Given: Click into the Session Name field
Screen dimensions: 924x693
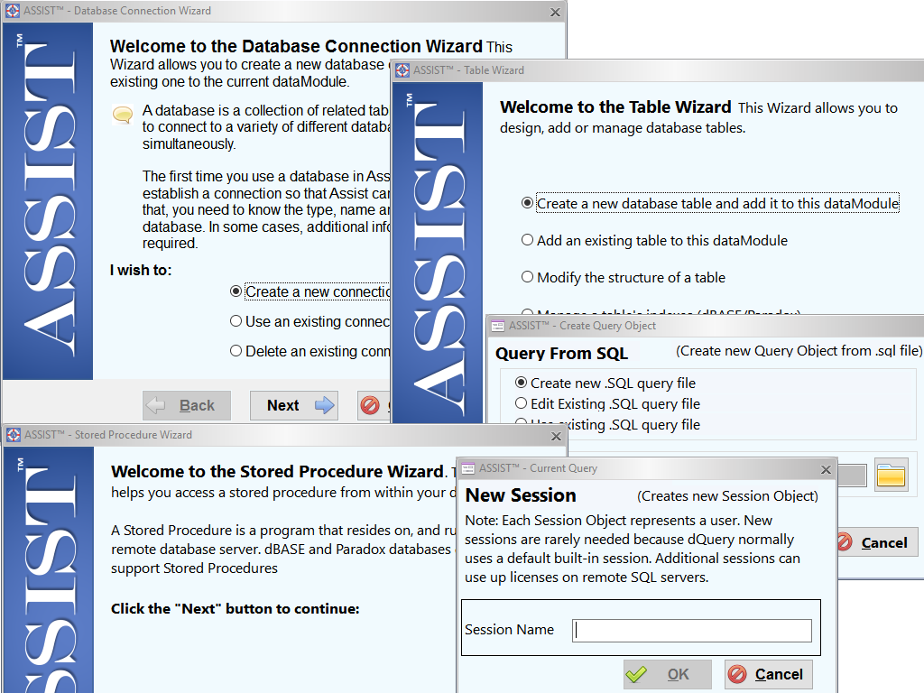Looking at the screenshot, I should click(692, 631).
